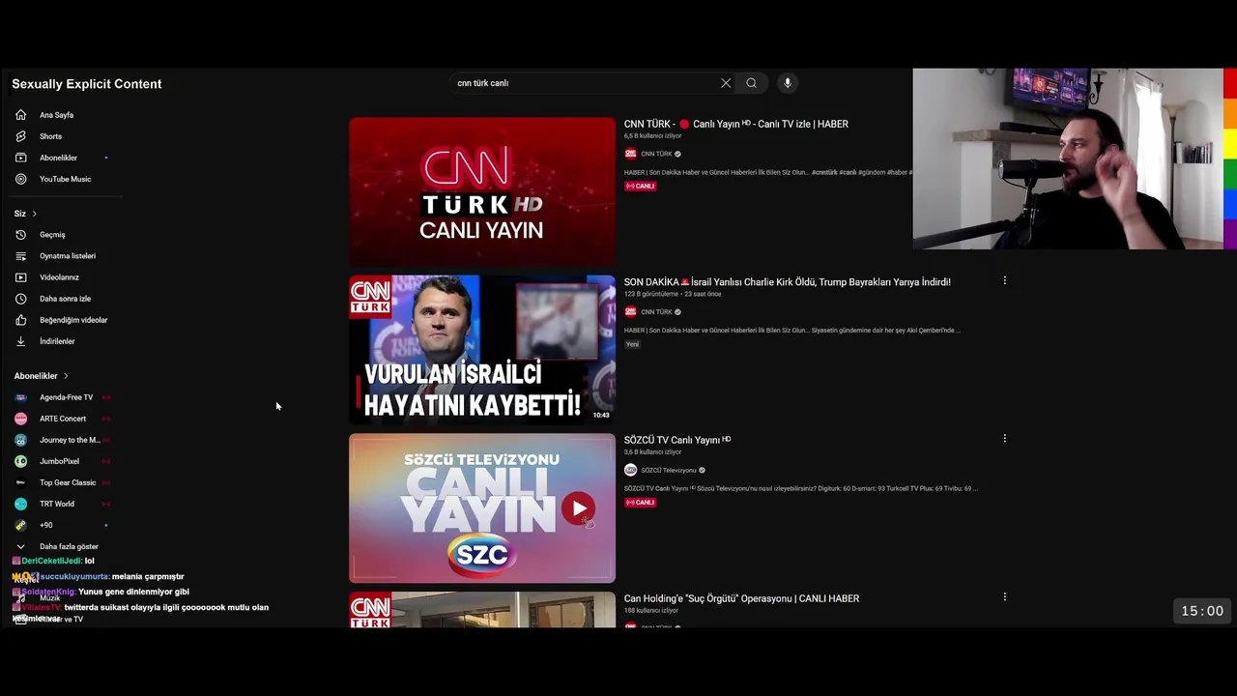This screenshot has height=696, width=1237.
Task: Click '3,6 B kullanıcı izliyor' text
Action: [x=652, y=452]
